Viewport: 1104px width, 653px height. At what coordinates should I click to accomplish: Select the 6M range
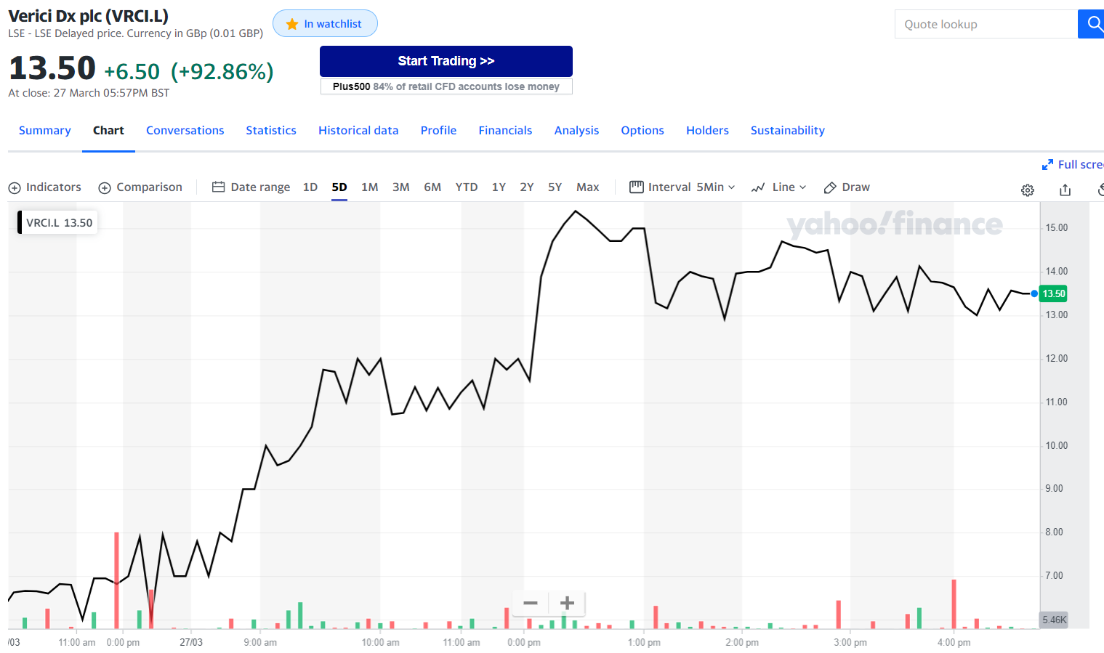432,187
